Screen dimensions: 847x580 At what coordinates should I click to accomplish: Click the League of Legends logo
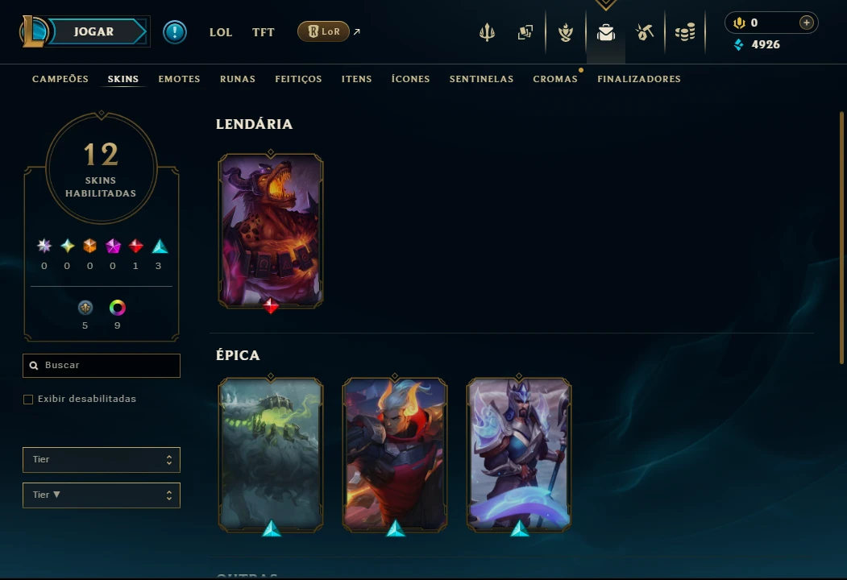tap(34, 31)
